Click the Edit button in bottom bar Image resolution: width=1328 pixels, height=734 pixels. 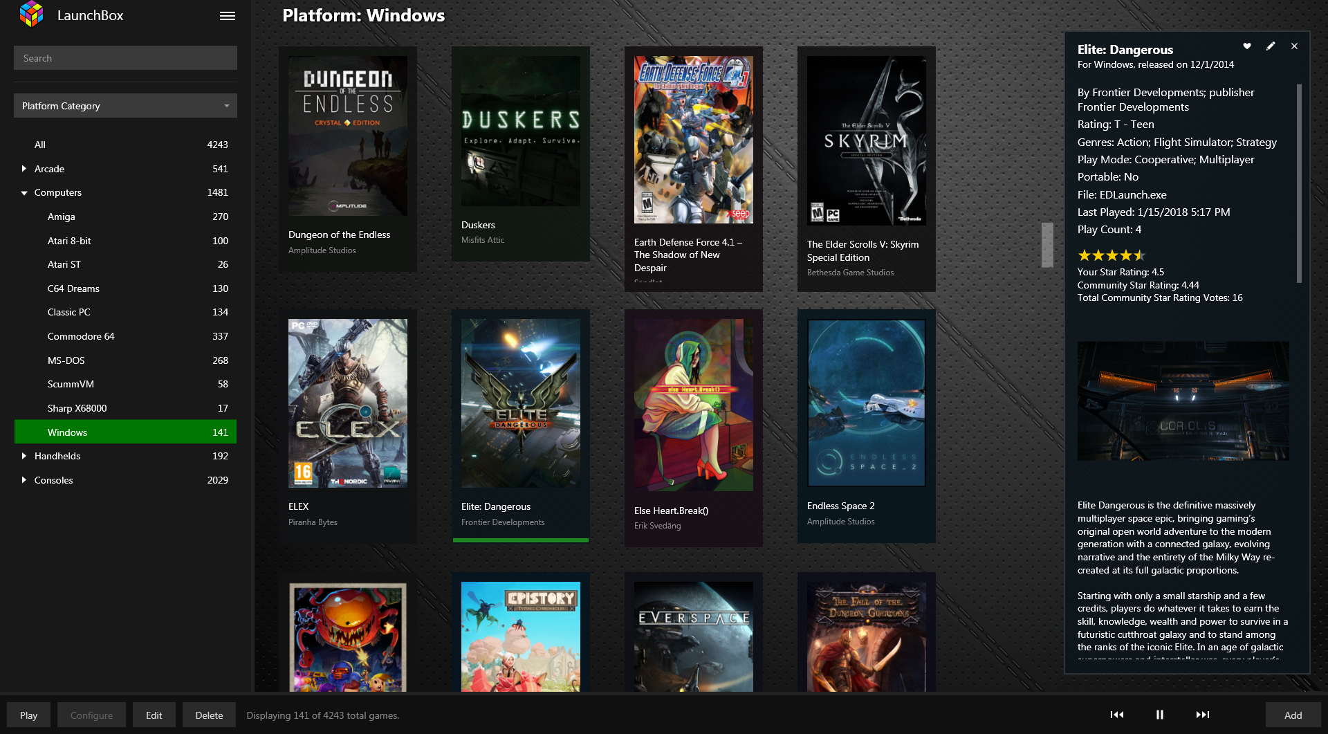pyautogui.click(x=154, y=715)
